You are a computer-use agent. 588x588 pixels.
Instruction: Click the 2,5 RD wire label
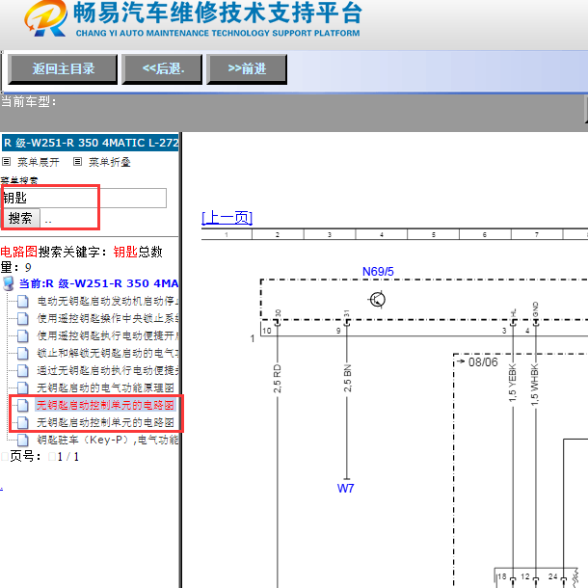277,379
